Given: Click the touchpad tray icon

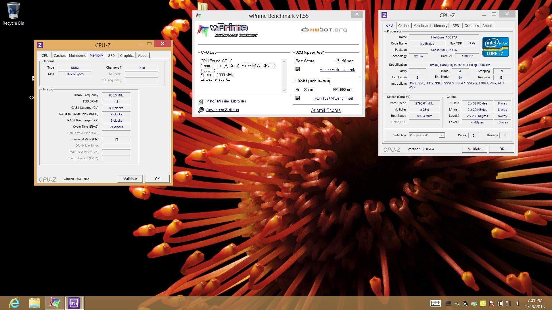Looking at the screenshot, I should (448, 303).
